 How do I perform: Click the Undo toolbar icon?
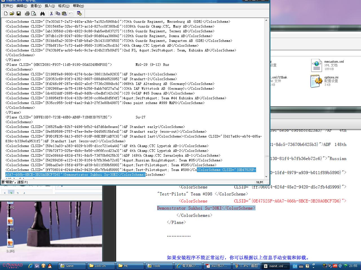(x=71, y=13)
